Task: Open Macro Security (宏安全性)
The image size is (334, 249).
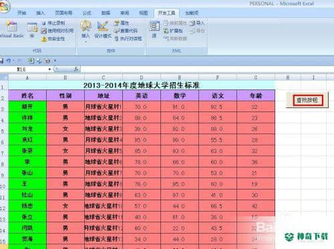Action: (53, 39)
